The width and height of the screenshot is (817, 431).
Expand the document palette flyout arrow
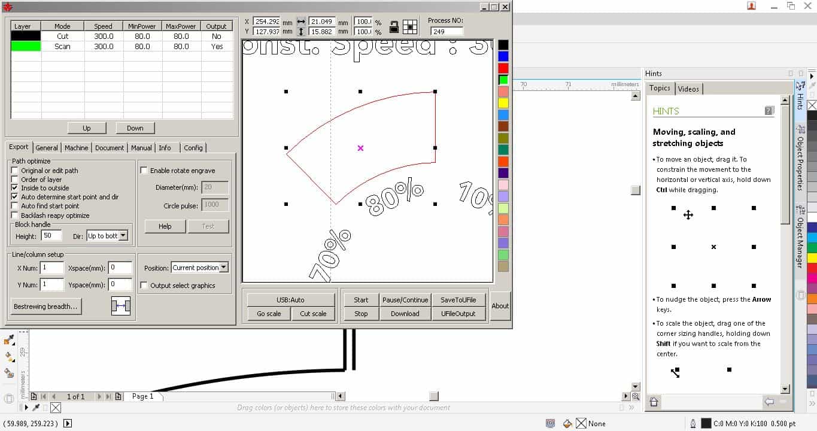(x=26, y=408)
